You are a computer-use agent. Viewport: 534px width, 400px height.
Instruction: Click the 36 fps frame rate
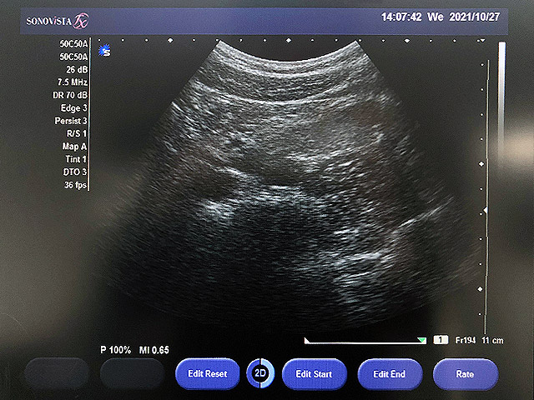76,185
